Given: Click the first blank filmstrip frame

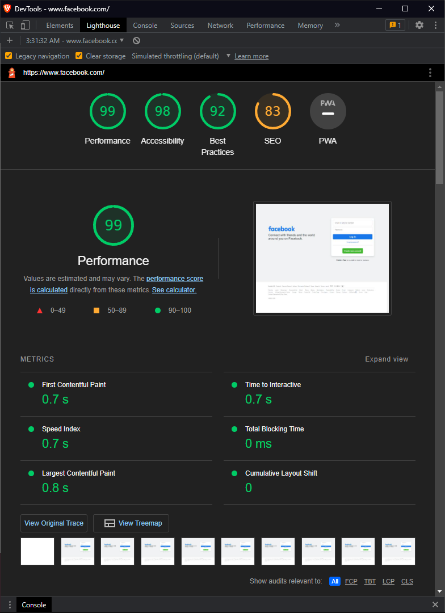Looking at the screenshot, I should pos(37,551).
